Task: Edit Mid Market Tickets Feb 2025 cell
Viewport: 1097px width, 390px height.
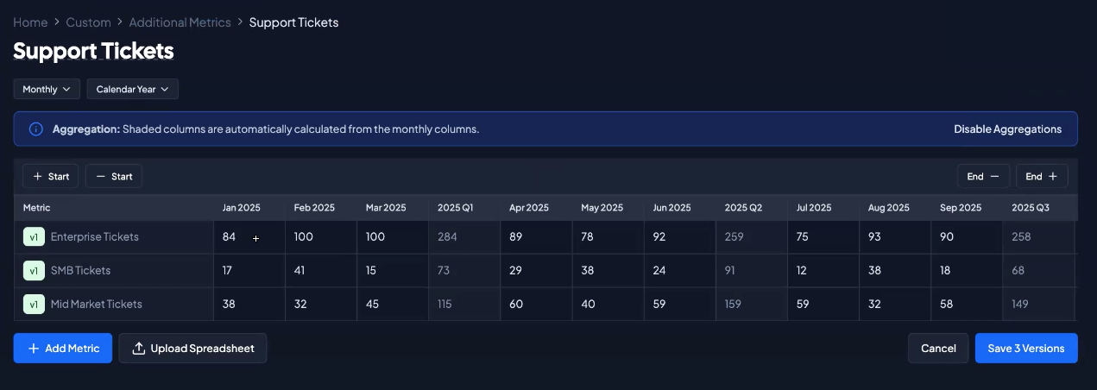Action: 321,305
